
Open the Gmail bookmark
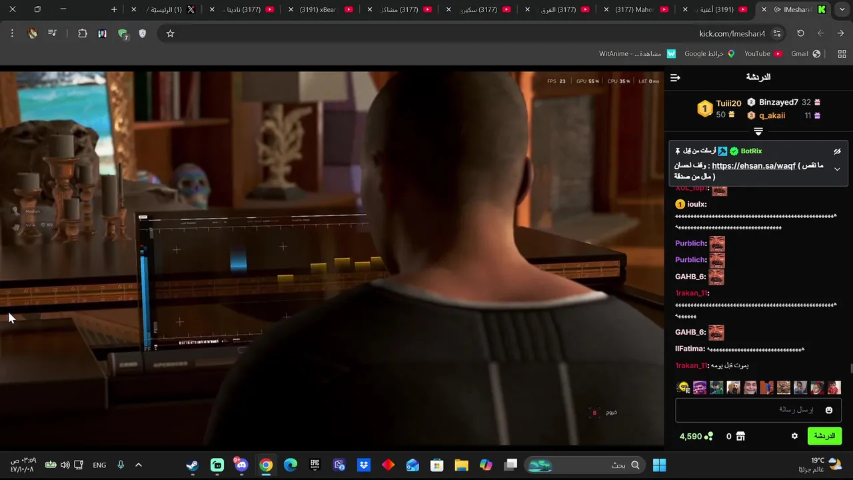pos(806,53)
